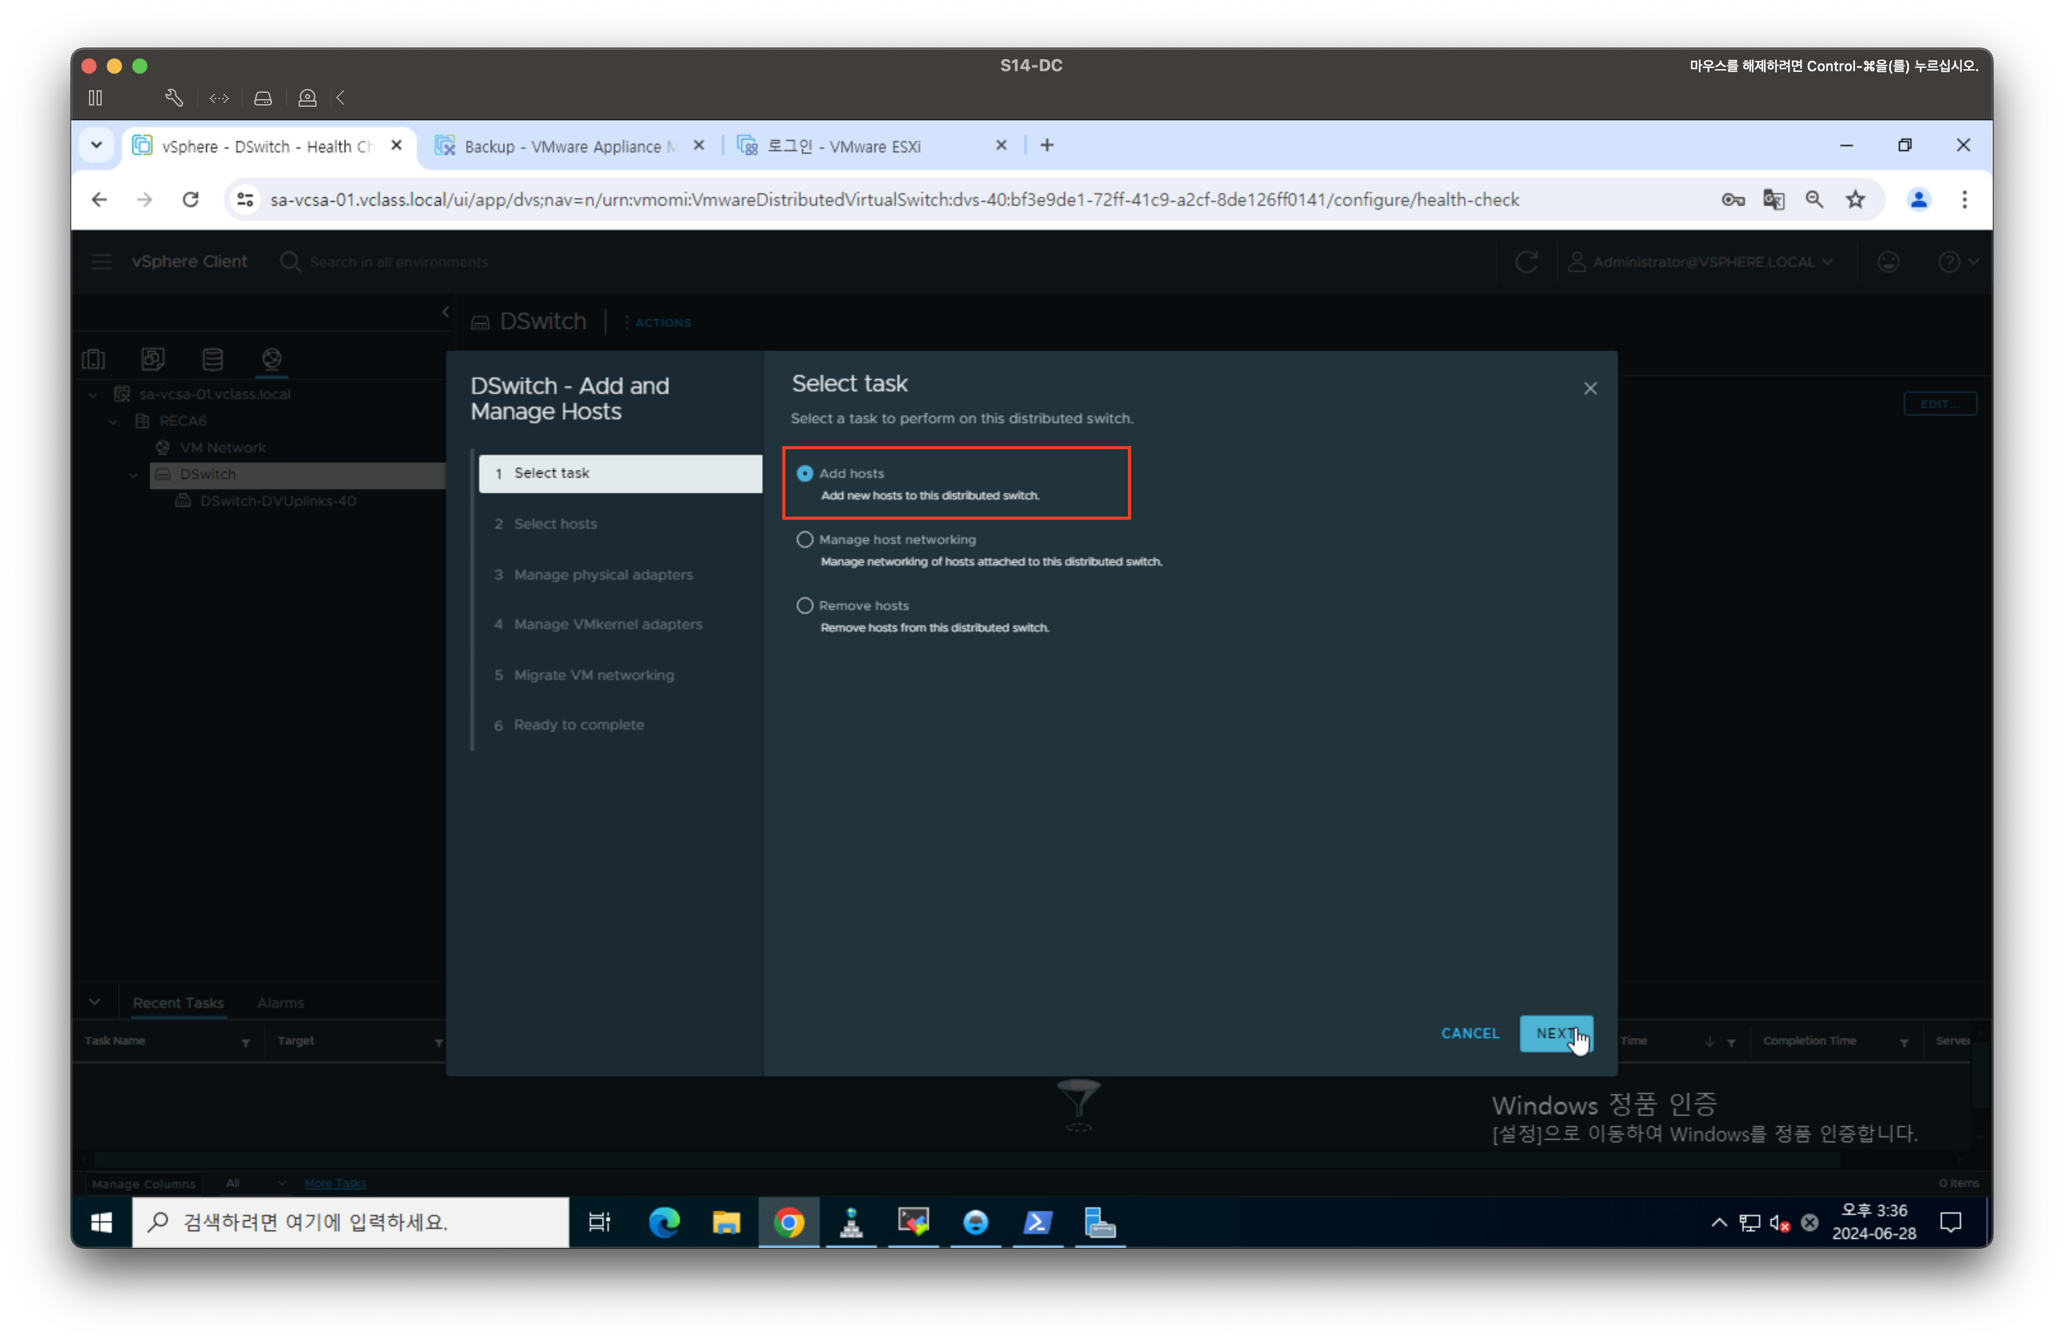
Task: Close the Add and Manage Hosts dialog
Action: pos(1590,388)
